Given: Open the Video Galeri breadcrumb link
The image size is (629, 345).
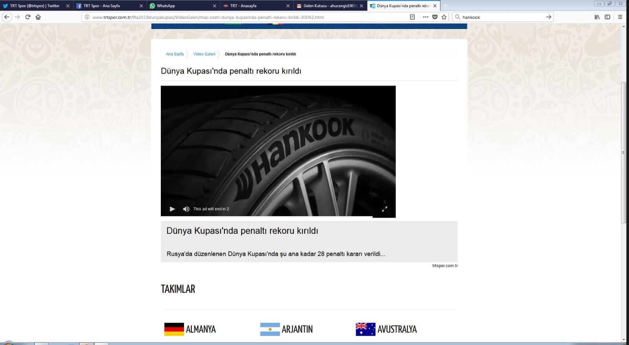Looking at the screenshot, I should coord(204,54).
